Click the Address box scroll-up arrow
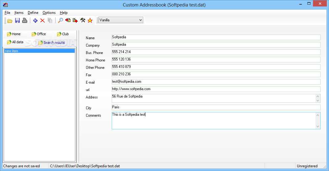329x171 pixels. pos(318,96)
